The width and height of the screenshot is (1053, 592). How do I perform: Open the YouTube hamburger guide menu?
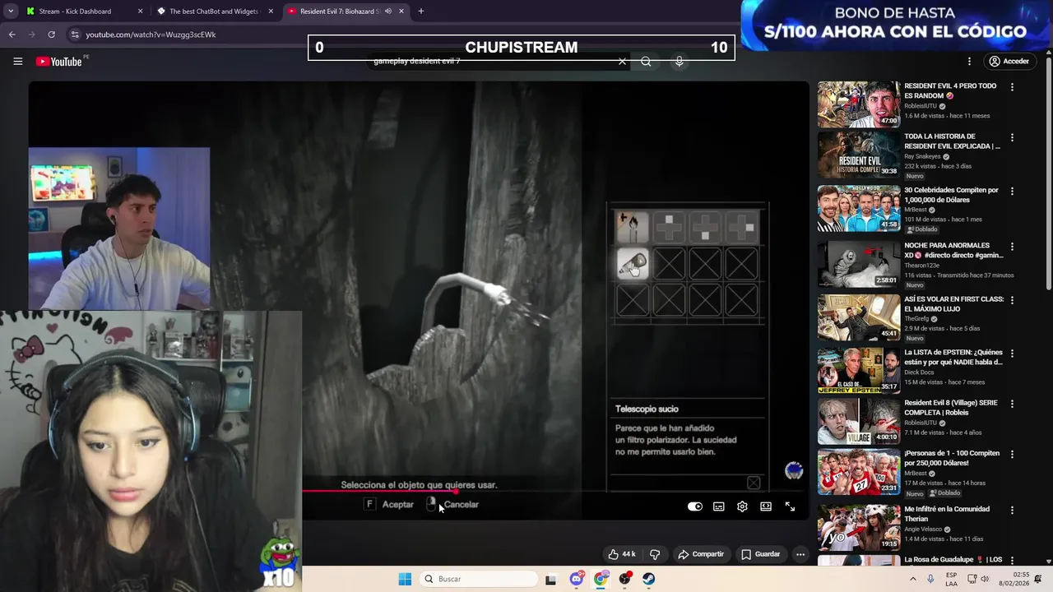click(17, 62)
